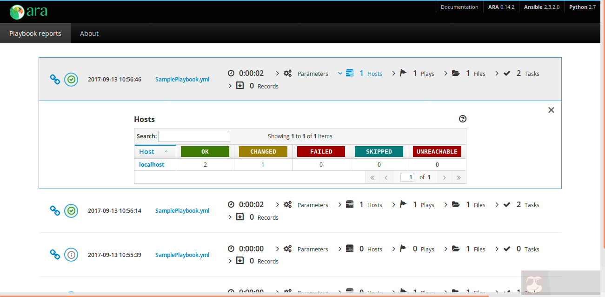Screen dimensions: 605x297
Task: Expand the chevron before Records
Action: click(230, 86)
